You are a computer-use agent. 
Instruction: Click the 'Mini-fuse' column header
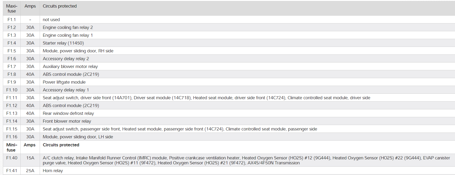tap(11, 147)
